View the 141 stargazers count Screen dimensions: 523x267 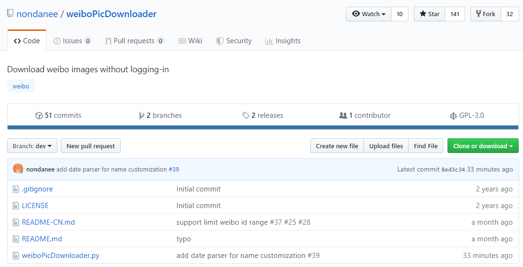[455, 14]
